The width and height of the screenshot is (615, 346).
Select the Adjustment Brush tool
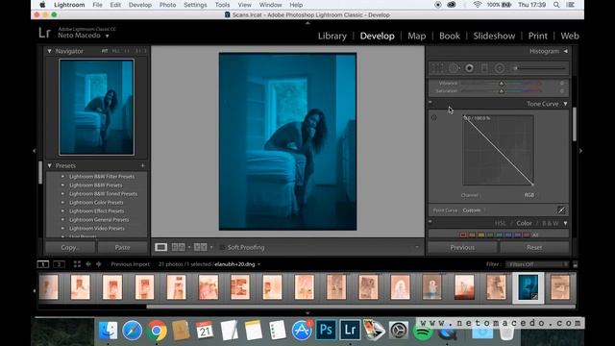click(539, 68)
